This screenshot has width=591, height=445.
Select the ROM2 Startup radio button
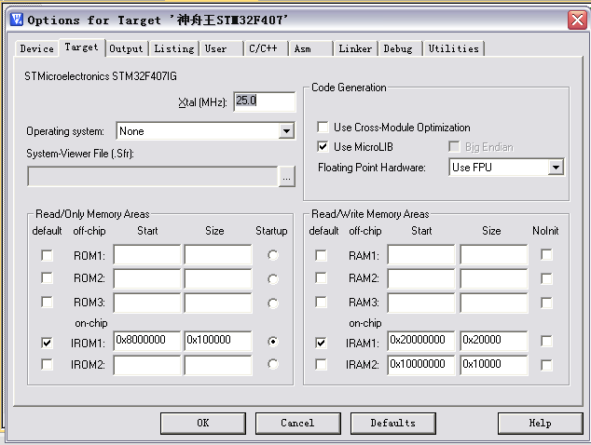(273, 279)
